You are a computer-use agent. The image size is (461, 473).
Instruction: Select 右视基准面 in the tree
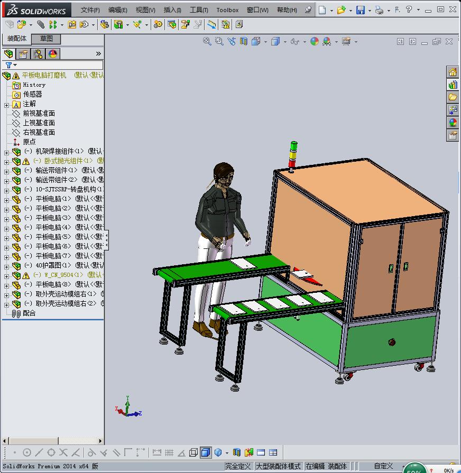point(39,133)
